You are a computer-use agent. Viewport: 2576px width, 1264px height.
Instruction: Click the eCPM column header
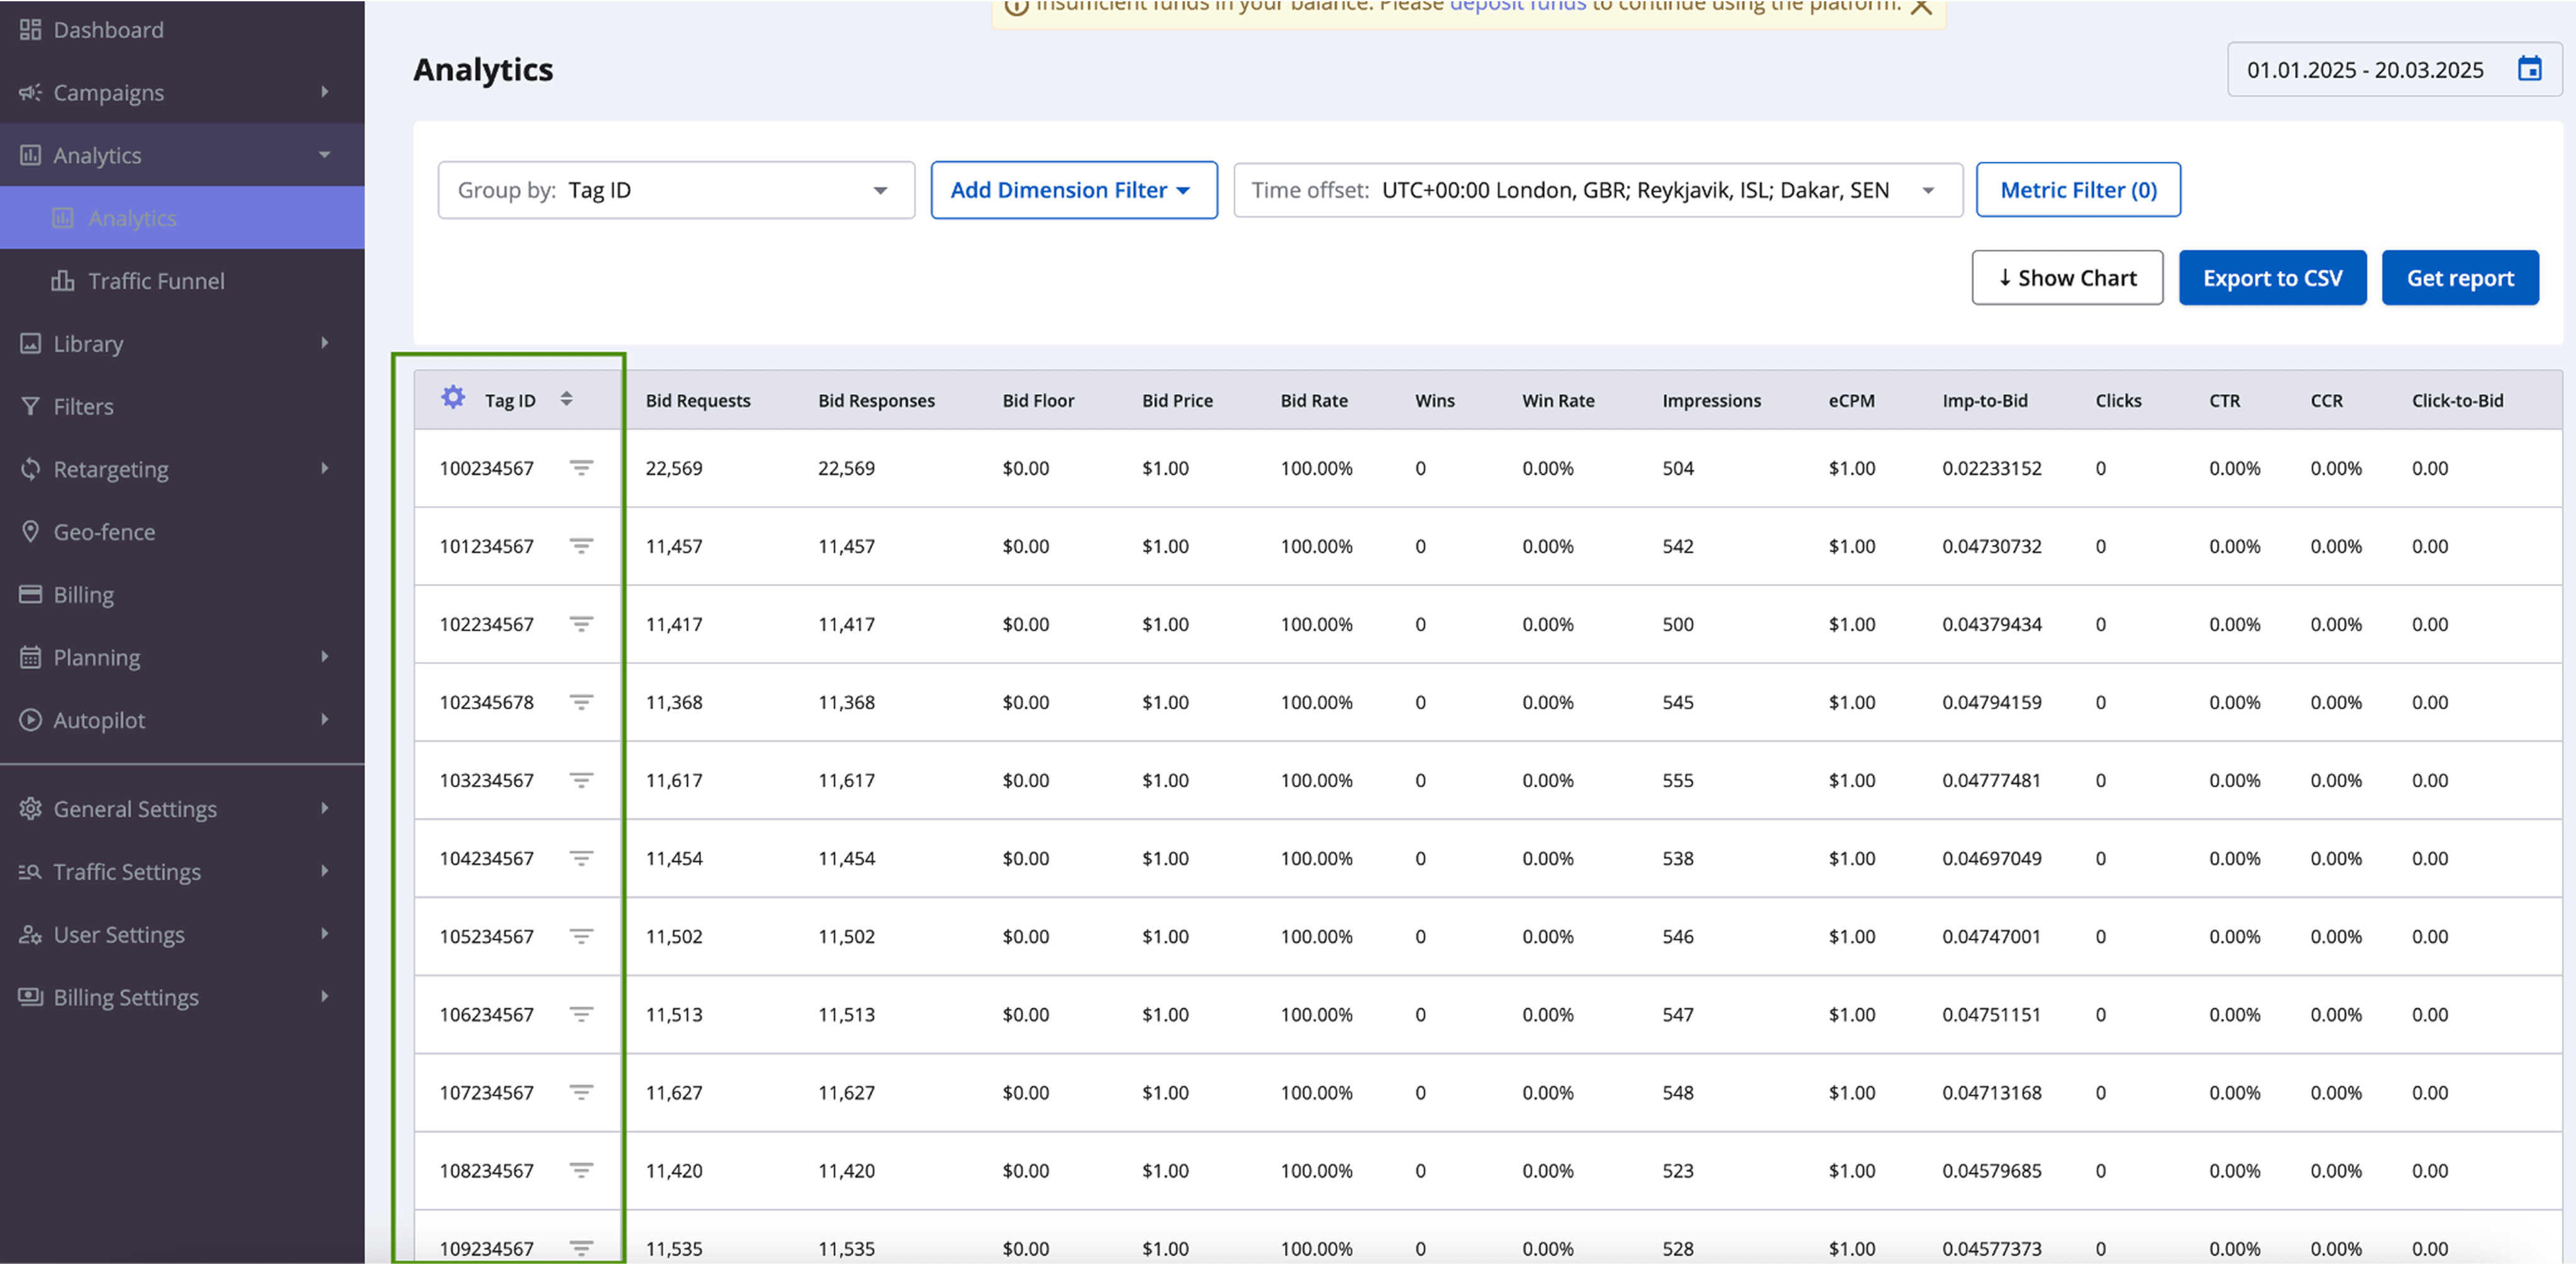click(x=1851, y=400)
